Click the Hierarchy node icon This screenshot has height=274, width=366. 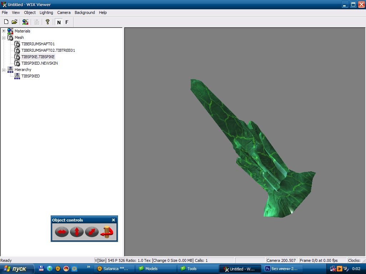pos(10,70)
